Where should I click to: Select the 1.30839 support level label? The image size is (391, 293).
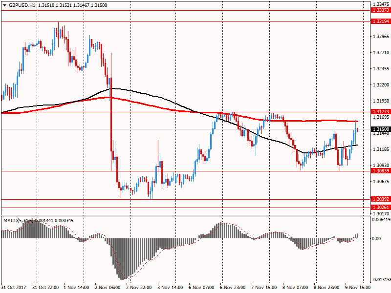(381, 170)
